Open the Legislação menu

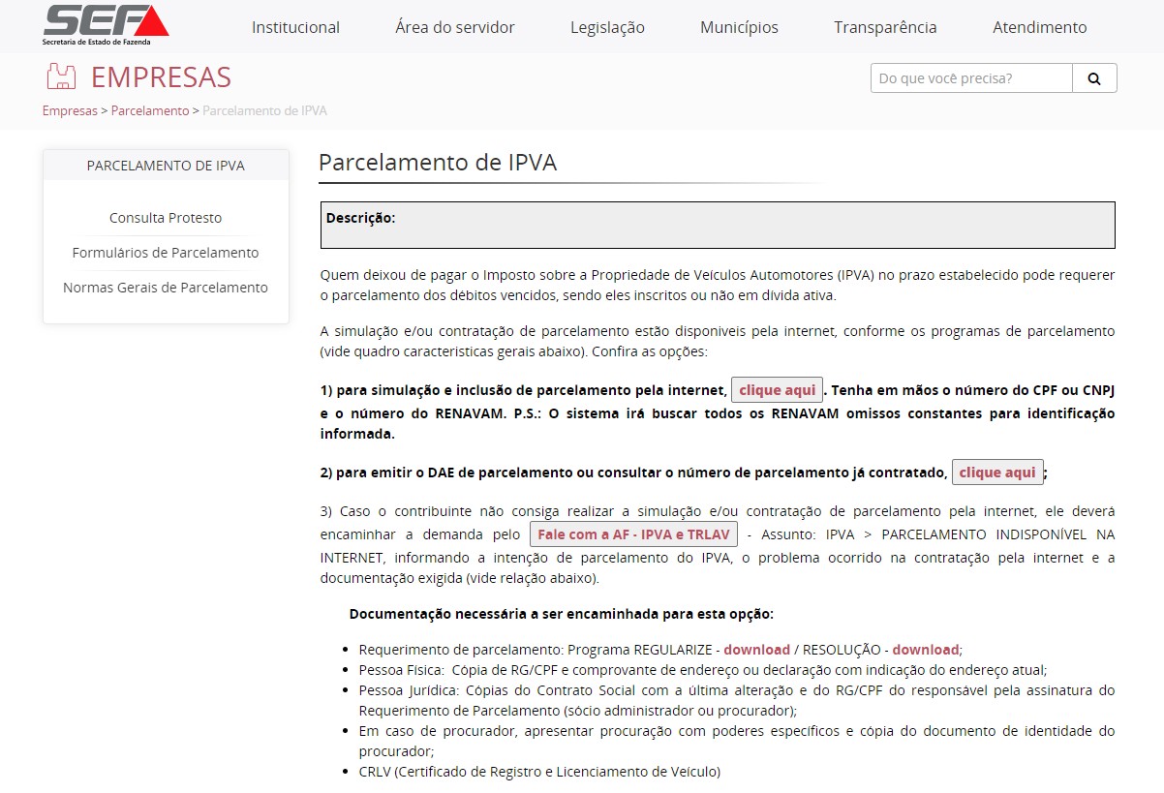tap(607, 27)
